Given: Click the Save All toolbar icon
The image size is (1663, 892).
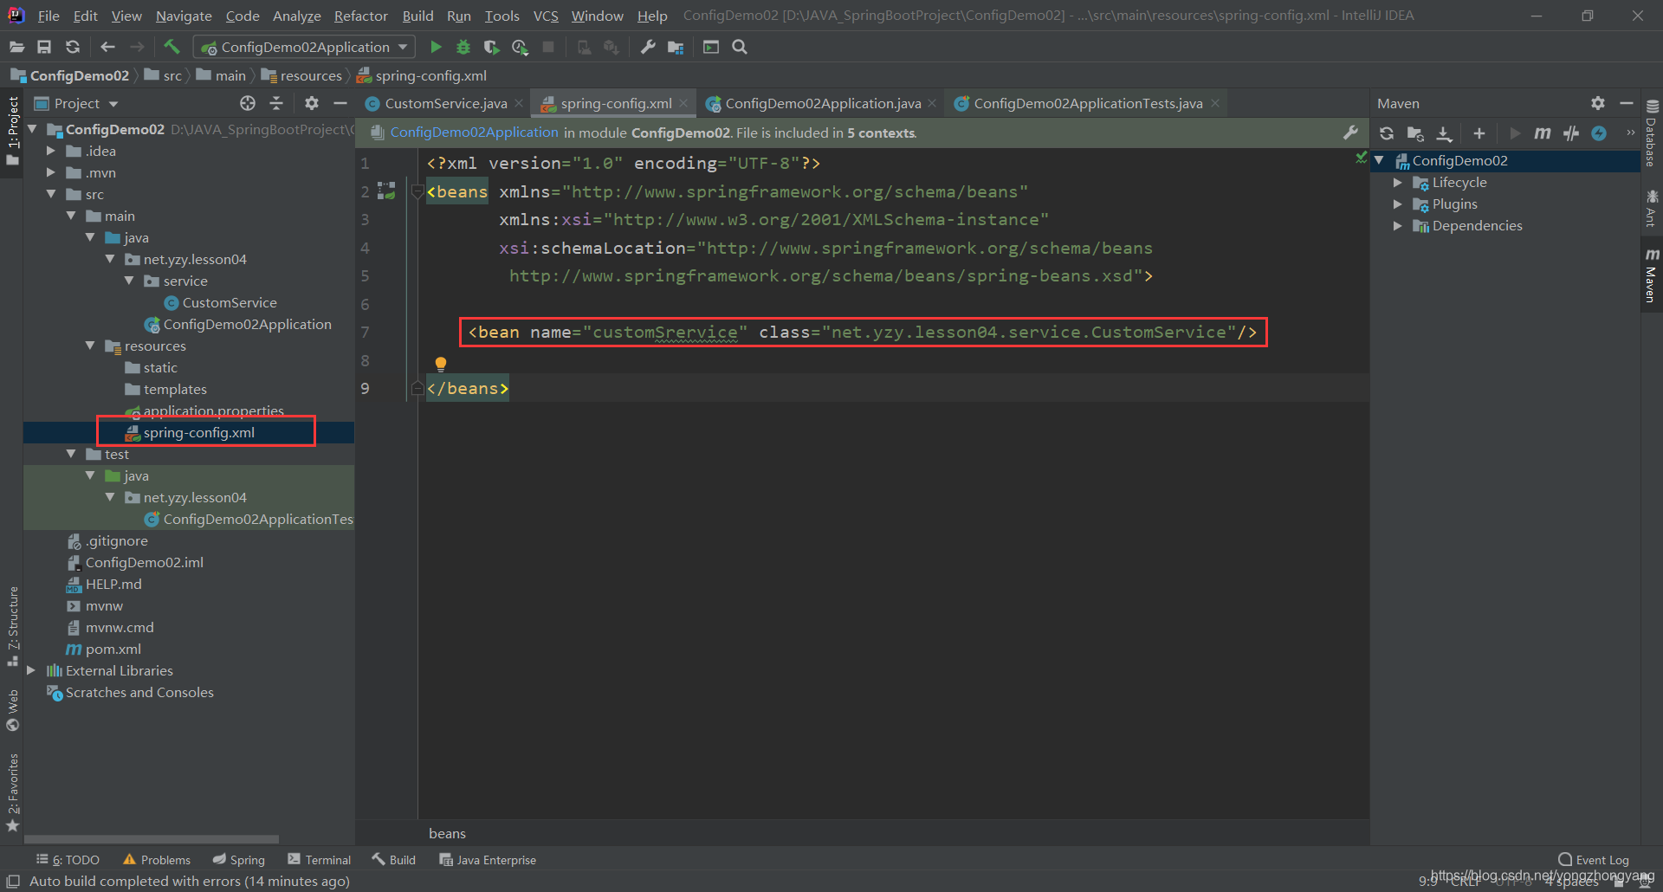Looking at the screenshot, I should pyautogui.click(x=44, y=47).
